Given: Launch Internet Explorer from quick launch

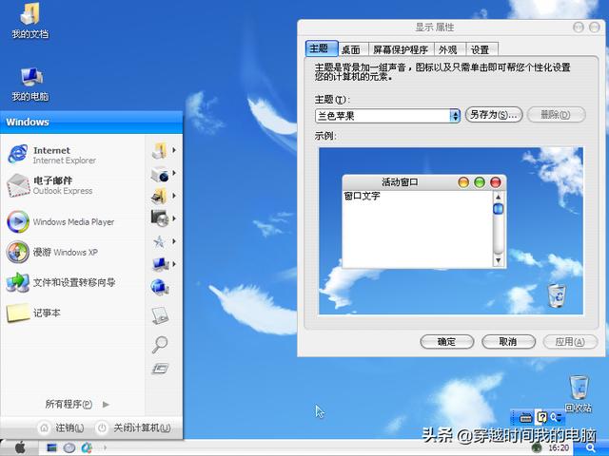Looking at the screenshot, I should click(87, 447).
